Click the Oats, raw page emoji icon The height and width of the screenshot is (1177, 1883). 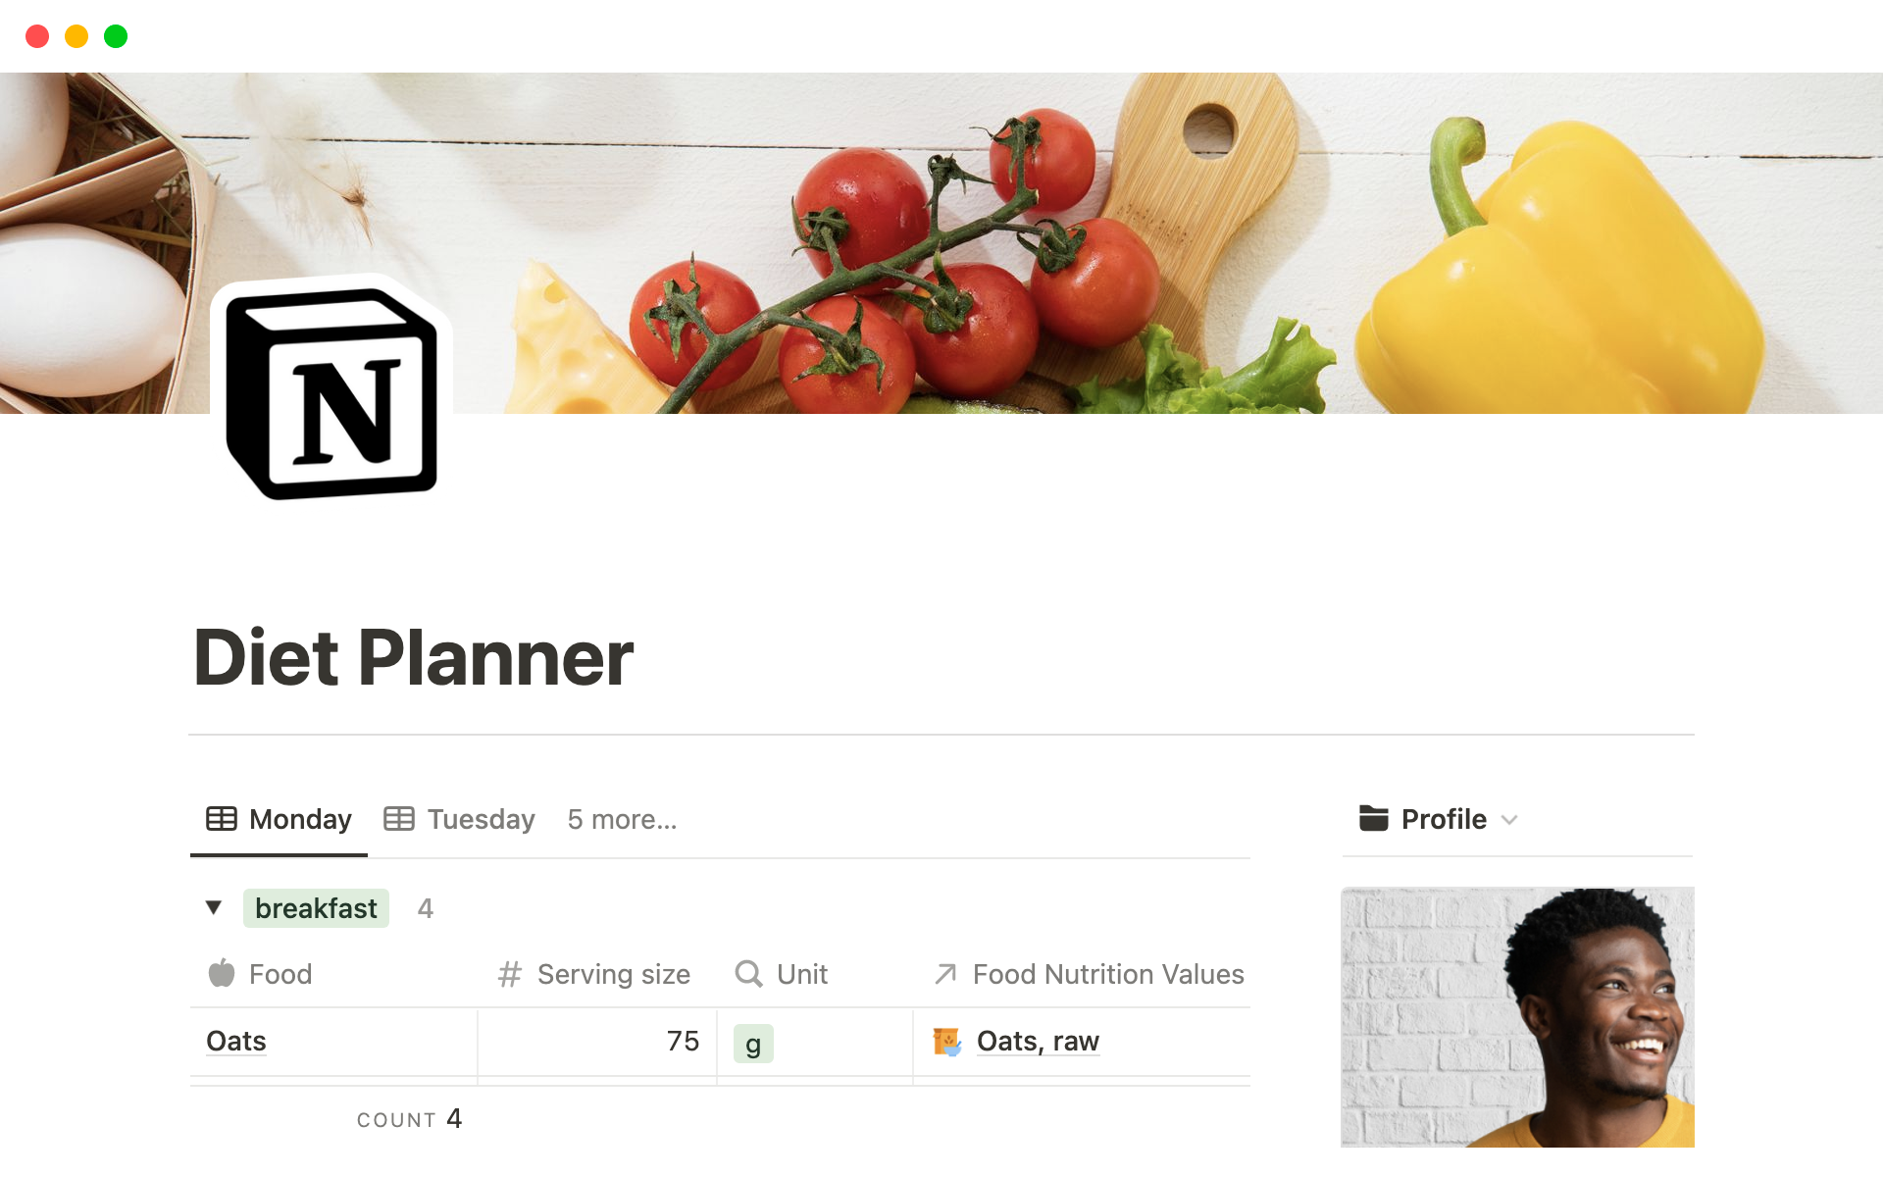(946, 1042)
